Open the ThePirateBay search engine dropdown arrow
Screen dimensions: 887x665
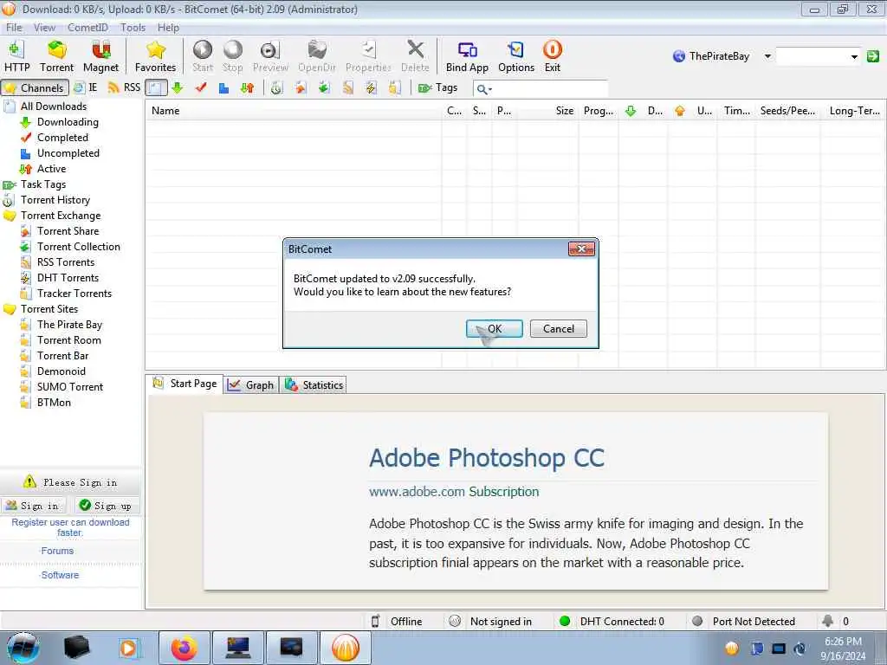click(x=767, y=56)
